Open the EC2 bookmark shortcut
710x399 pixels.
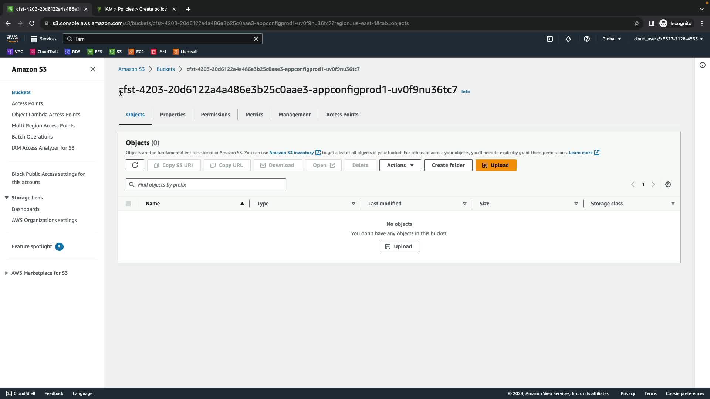[x=136, y=52]
